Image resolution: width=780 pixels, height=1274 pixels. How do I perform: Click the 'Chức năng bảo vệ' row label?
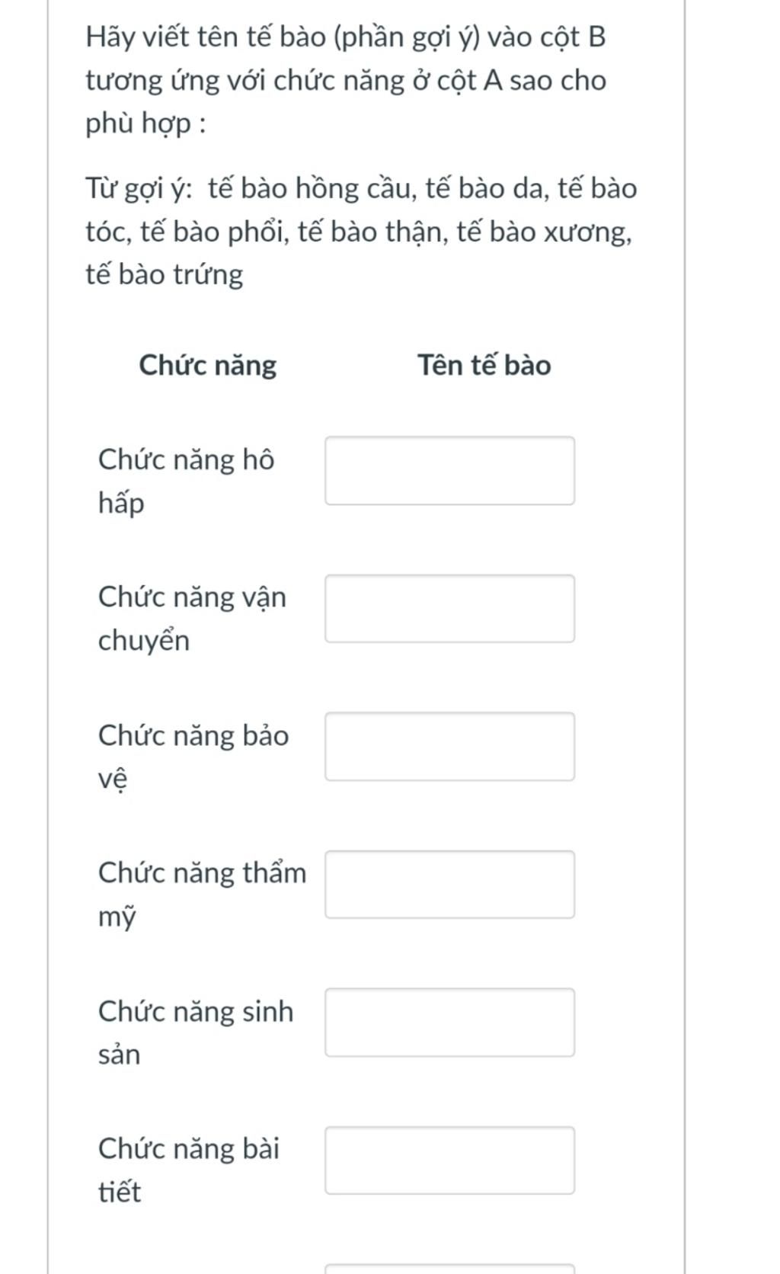coord(193,757)
